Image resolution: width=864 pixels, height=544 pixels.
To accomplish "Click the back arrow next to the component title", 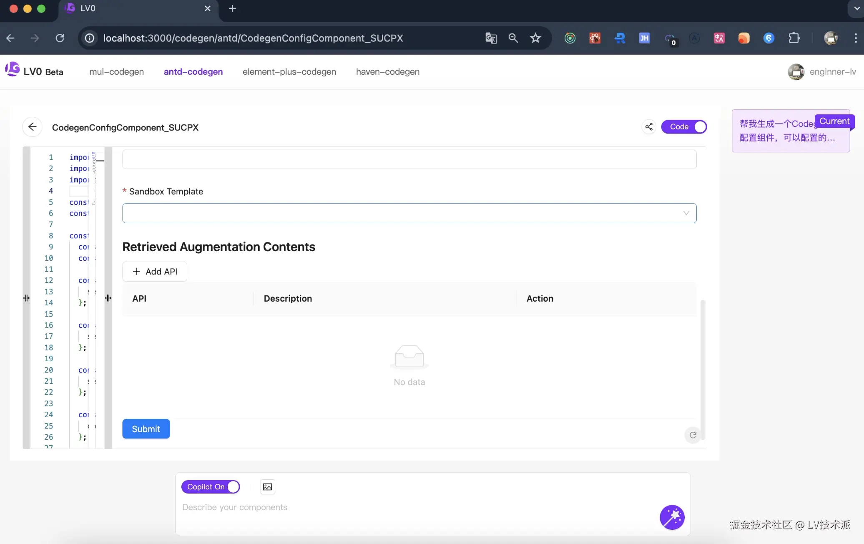I will [x=32, y=127].
